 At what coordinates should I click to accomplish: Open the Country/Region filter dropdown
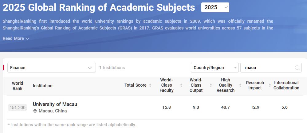pos(215,68)
